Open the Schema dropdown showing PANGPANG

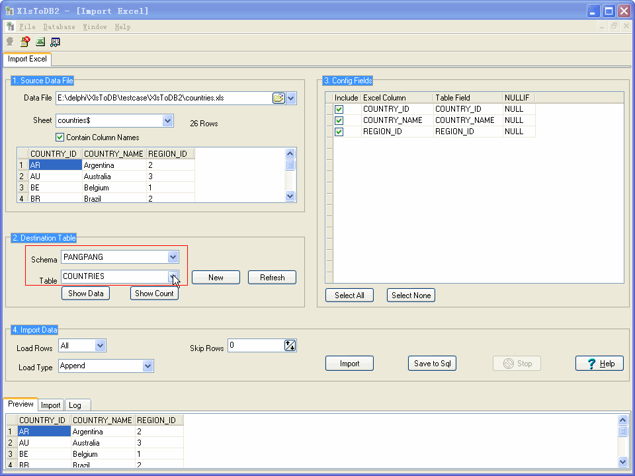coord(173,257)
